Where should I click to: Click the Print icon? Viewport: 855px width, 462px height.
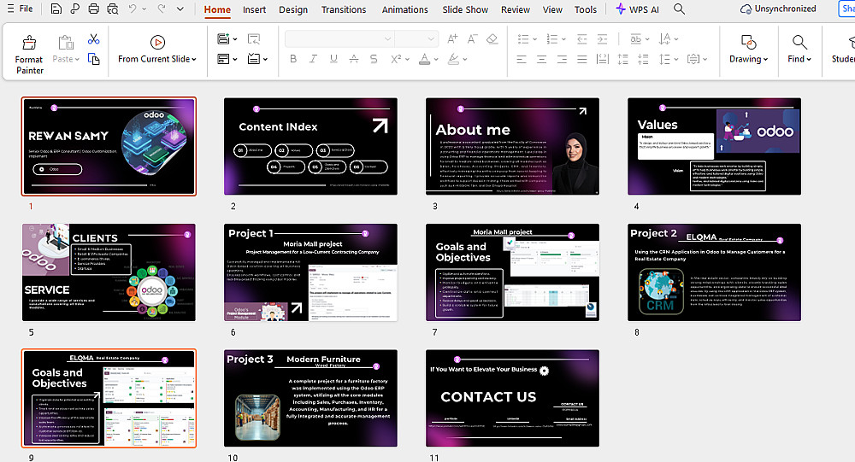92,9
